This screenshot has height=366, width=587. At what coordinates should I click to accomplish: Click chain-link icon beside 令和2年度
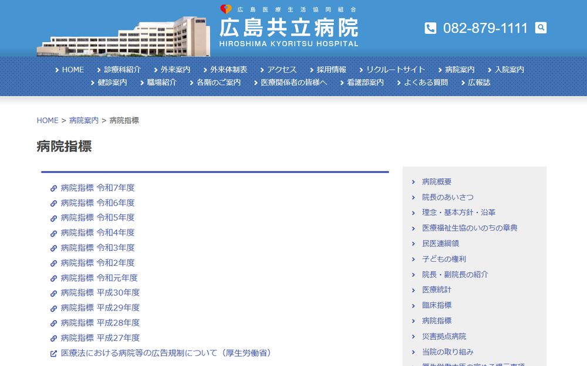click(x=53, y=264)
